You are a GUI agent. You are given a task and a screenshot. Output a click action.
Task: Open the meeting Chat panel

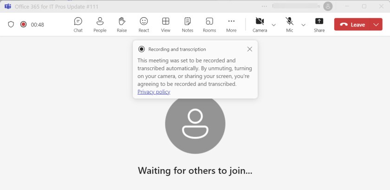click(x=78, y=25)
